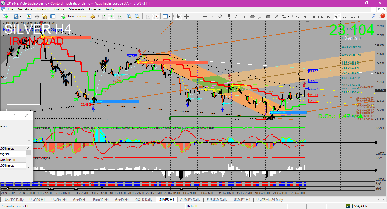Open the Finestra menu
Screen dimensions: 387x209
pyautogui.click(x=95, y=9)
